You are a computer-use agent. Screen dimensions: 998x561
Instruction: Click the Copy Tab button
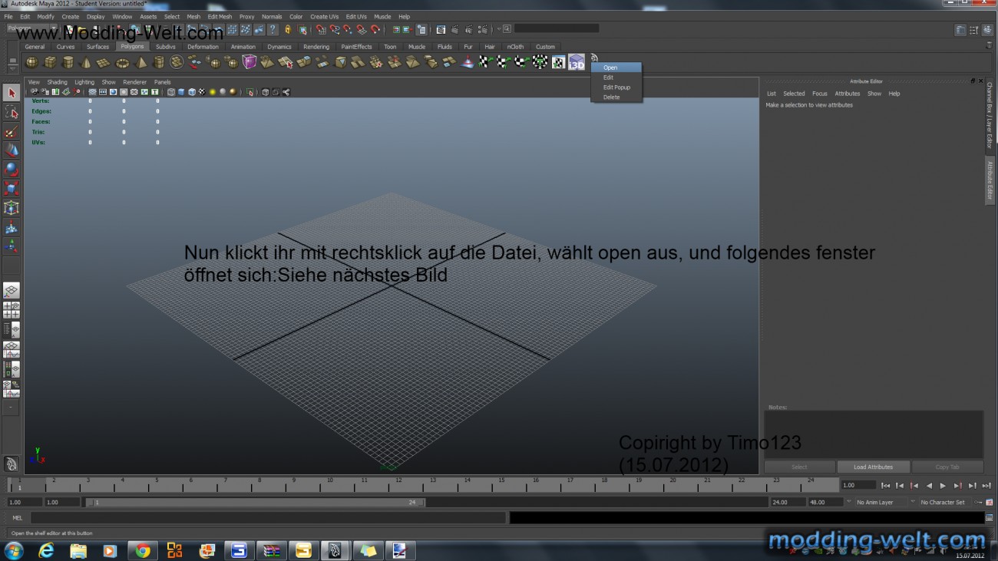pos(947,467)
